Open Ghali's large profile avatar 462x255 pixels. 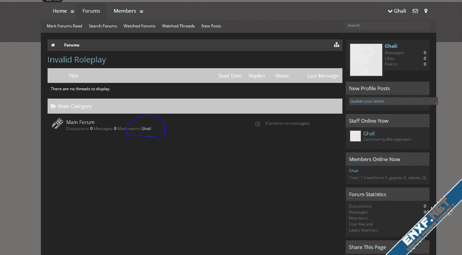(x=366, y=60)
